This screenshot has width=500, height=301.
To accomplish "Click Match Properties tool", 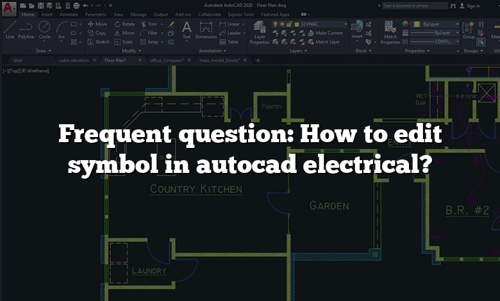I will click(x=390, y=32).
